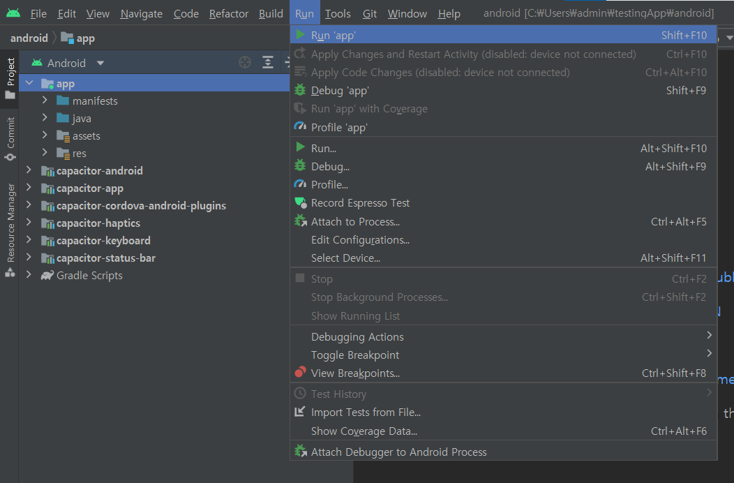Click the app breadcrumb
The height and width of the screenshot is (483, 734).
(77, 38)
